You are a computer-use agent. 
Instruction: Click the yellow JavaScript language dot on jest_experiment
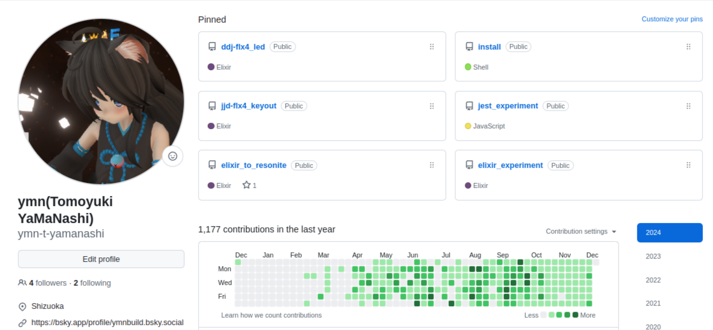point(468,126)
